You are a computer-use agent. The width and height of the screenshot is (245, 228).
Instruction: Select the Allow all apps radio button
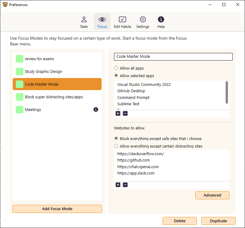116,68
